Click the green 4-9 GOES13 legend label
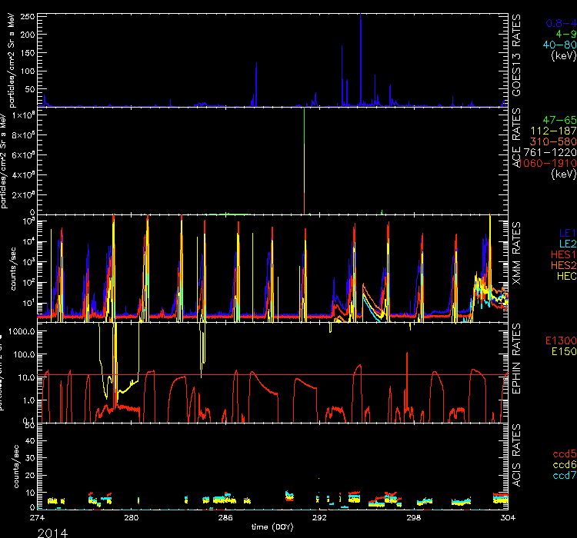The height and width of the screenshot is (538, 577). [x=561, y=35]
